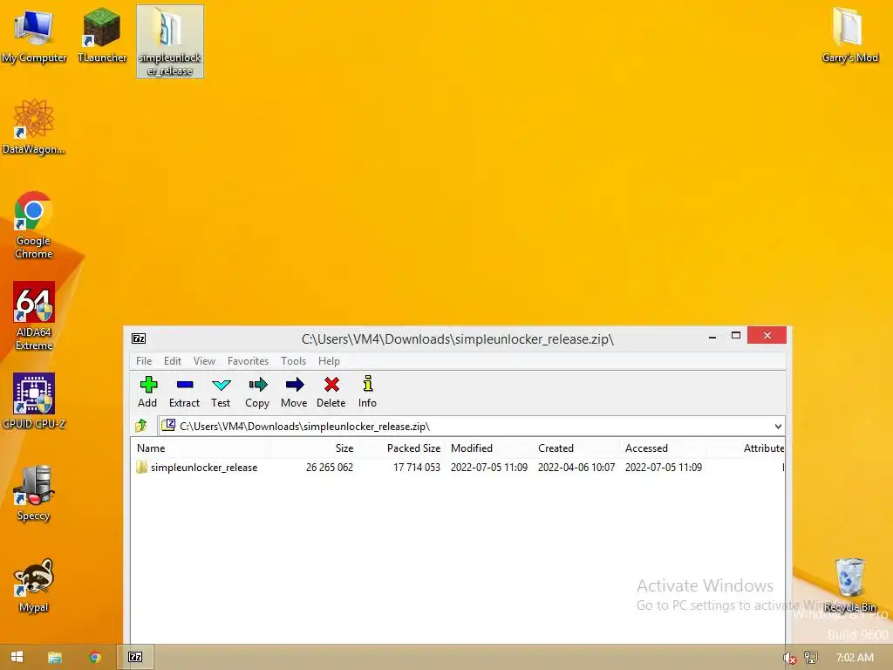
Task: Open the View menu
Action: pyautogui.click(x=204, y=360)
